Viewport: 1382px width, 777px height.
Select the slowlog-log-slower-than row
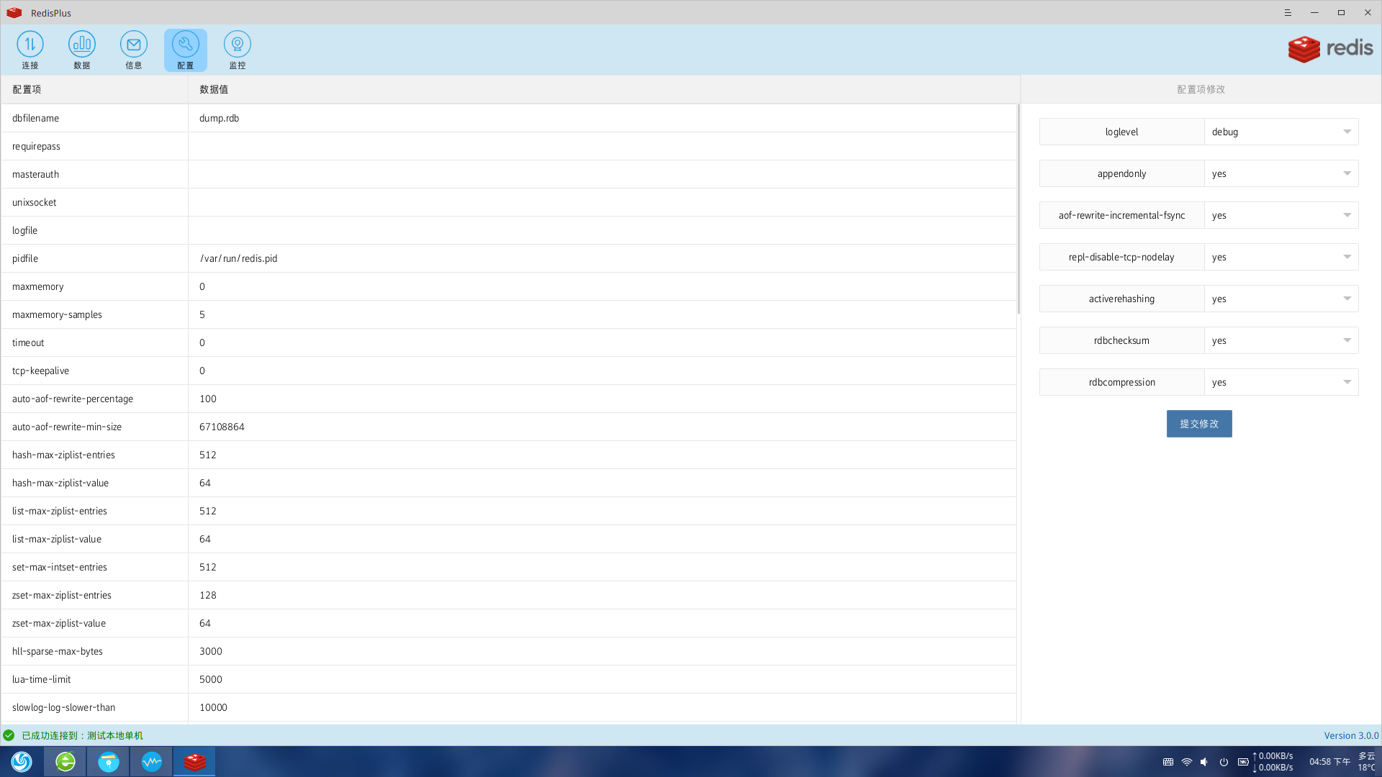509,707
